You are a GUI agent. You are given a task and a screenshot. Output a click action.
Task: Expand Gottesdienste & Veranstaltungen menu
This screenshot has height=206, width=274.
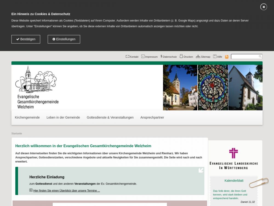(x=110, y=118)
